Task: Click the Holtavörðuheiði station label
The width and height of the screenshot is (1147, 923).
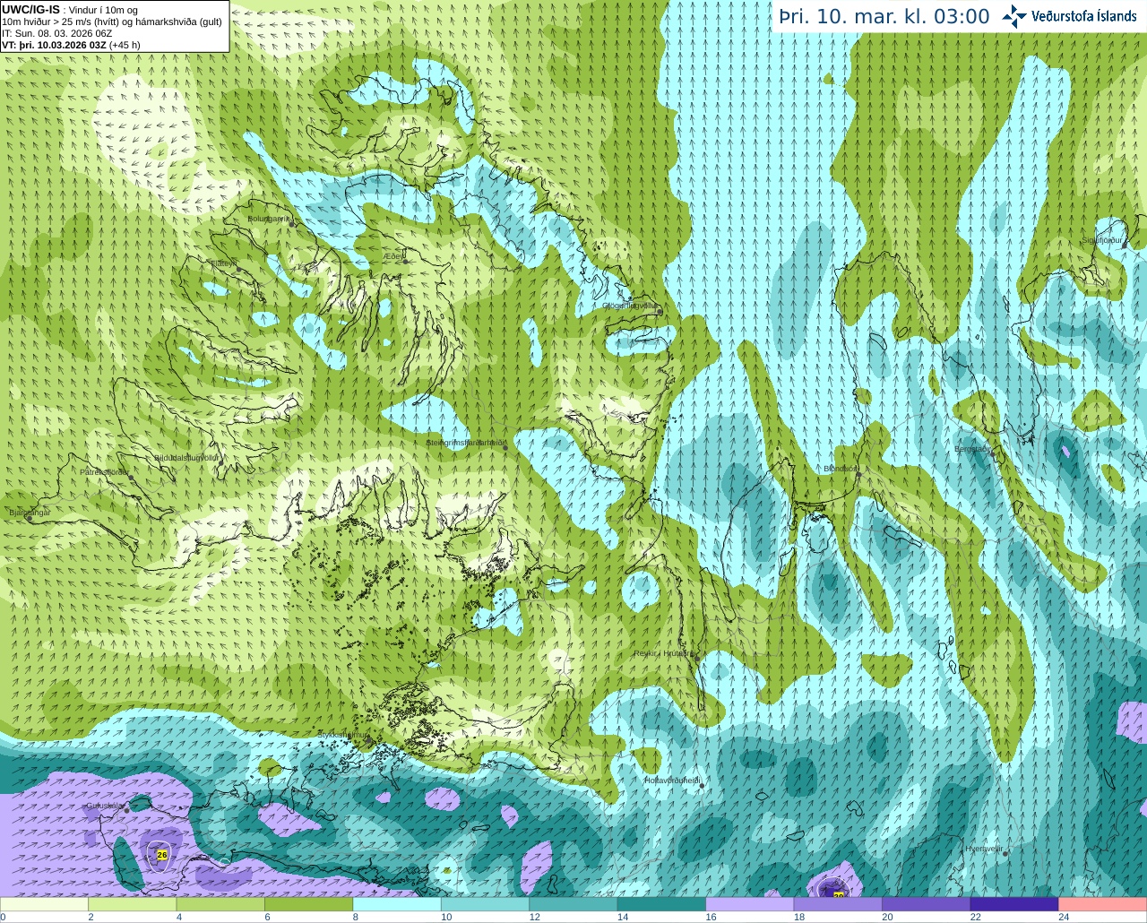Action: pyautogui.click(x=672, y=781)
